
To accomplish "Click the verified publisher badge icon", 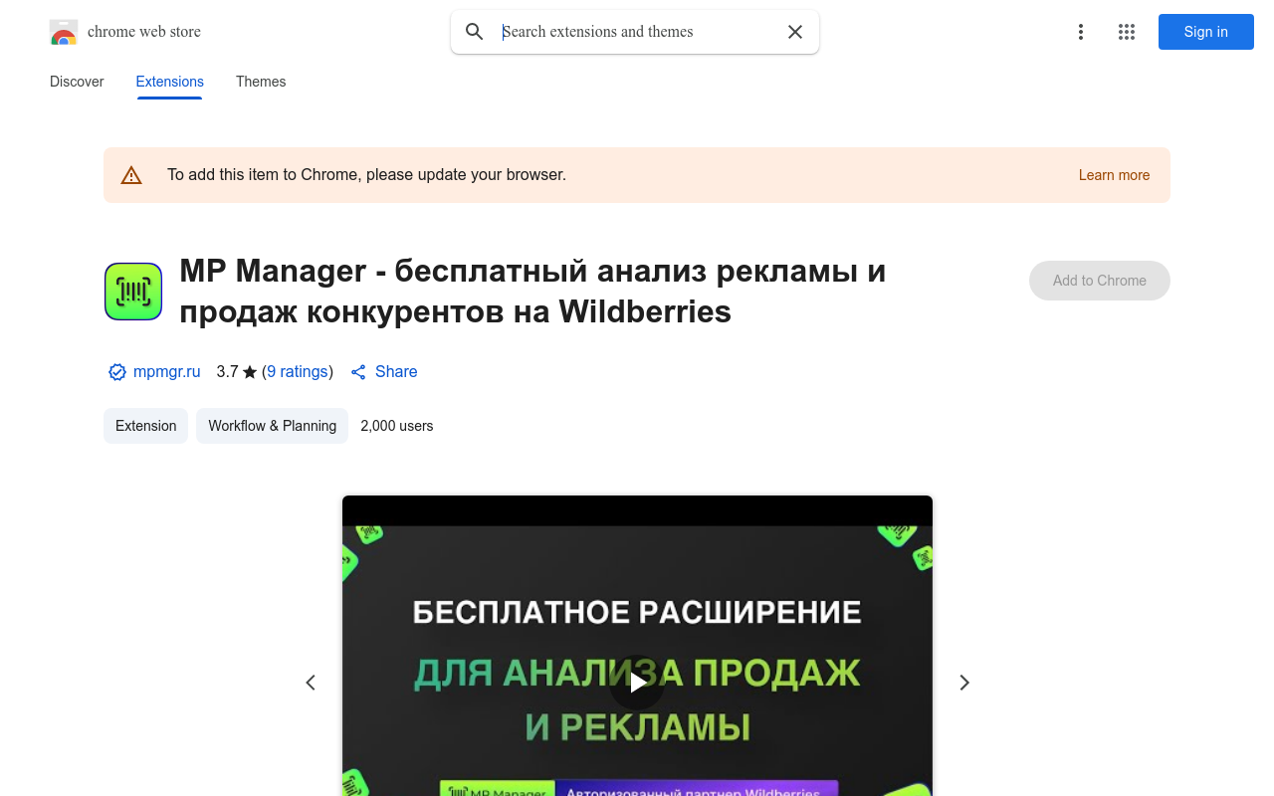I will click(117, 372).
